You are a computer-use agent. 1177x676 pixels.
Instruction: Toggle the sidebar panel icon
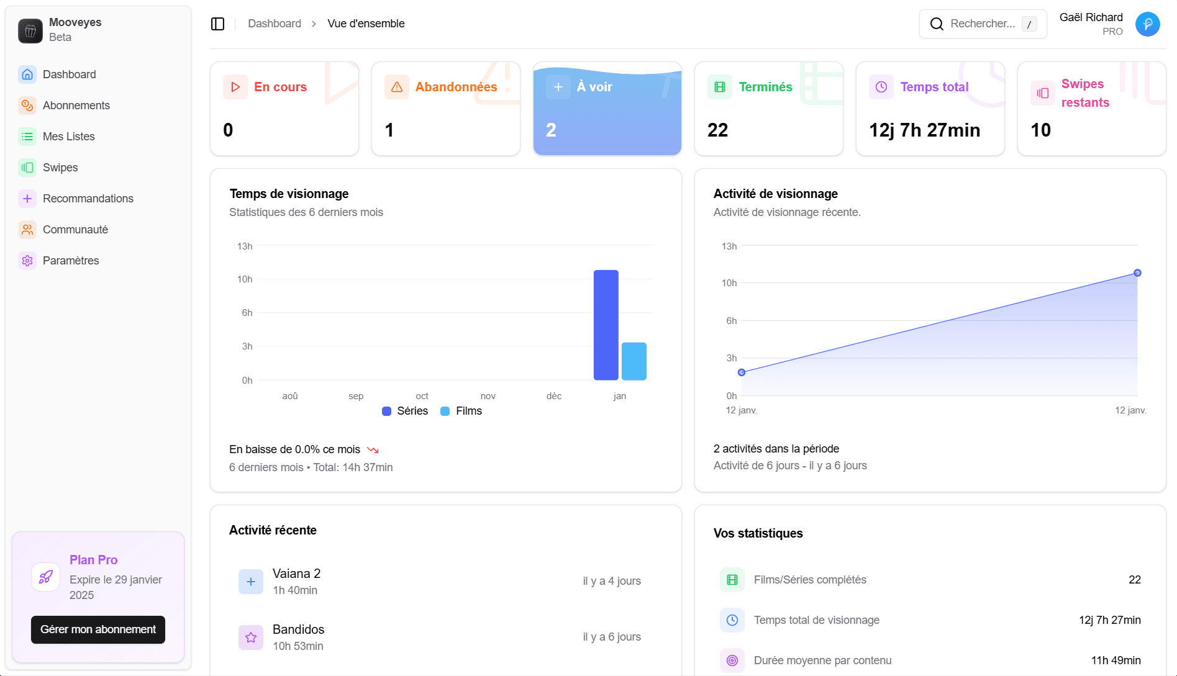point(217,24)
